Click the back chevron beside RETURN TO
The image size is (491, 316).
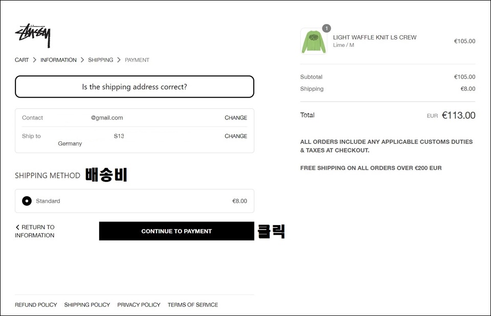17,227
